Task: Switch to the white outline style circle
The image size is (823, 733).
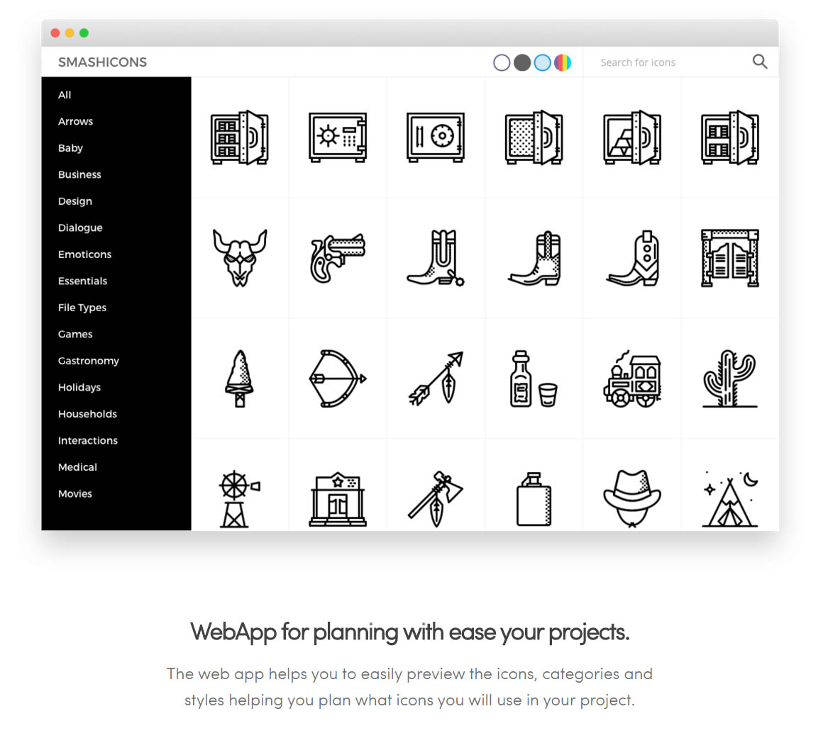Action: pos(502,62)
